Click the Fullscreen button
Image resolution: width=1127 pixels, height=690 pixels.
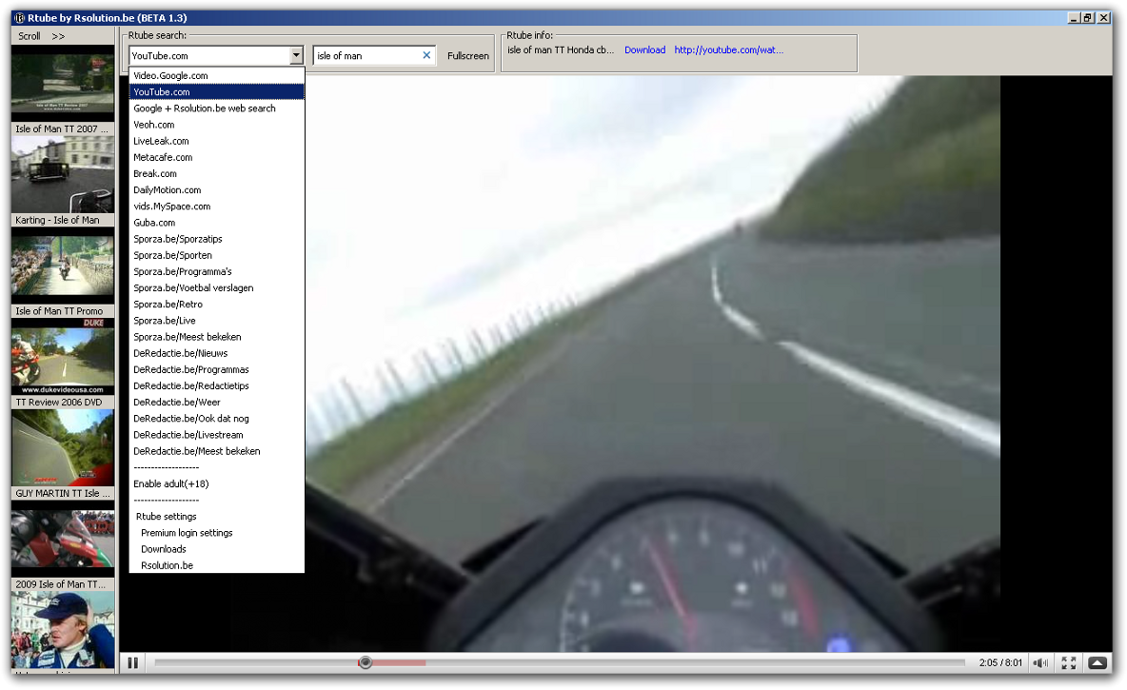[x=468, y=55]
